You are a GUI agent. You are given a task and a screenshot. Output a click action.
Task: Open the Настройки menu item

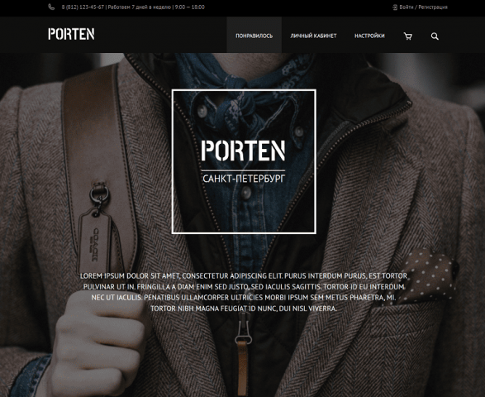369,36
